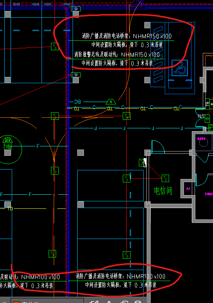Click the green device box at 电信间 wall
Viewport: 213px width, 303px height.
pos(142,163)
